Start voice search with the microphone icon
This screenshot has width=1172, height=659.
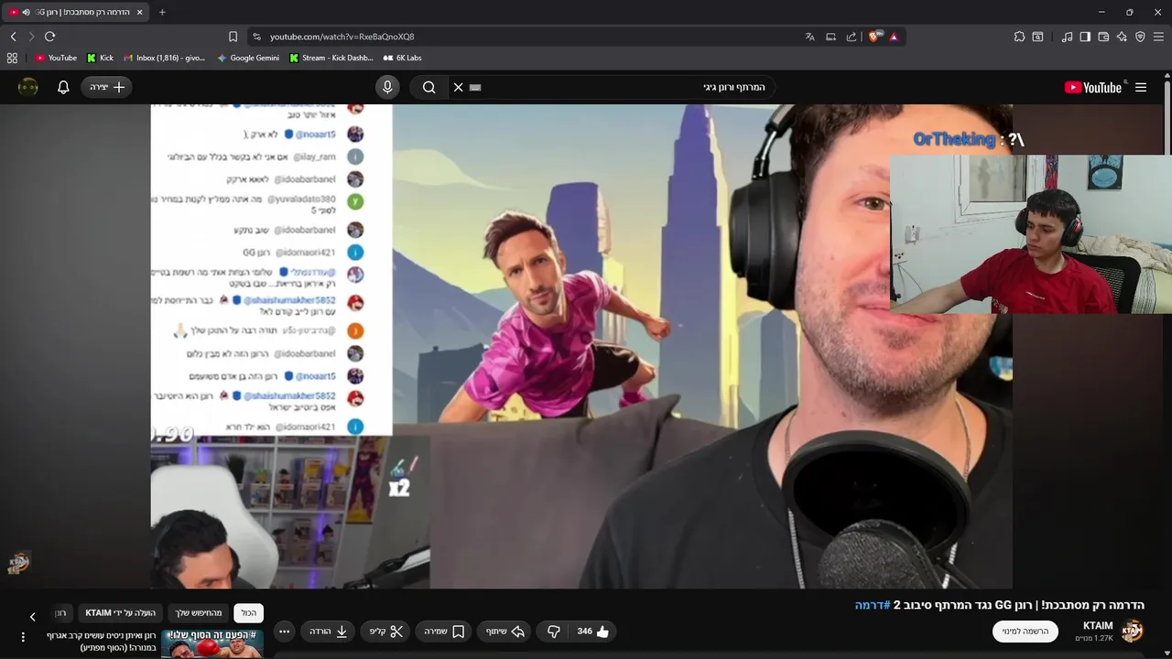(387, 87)
